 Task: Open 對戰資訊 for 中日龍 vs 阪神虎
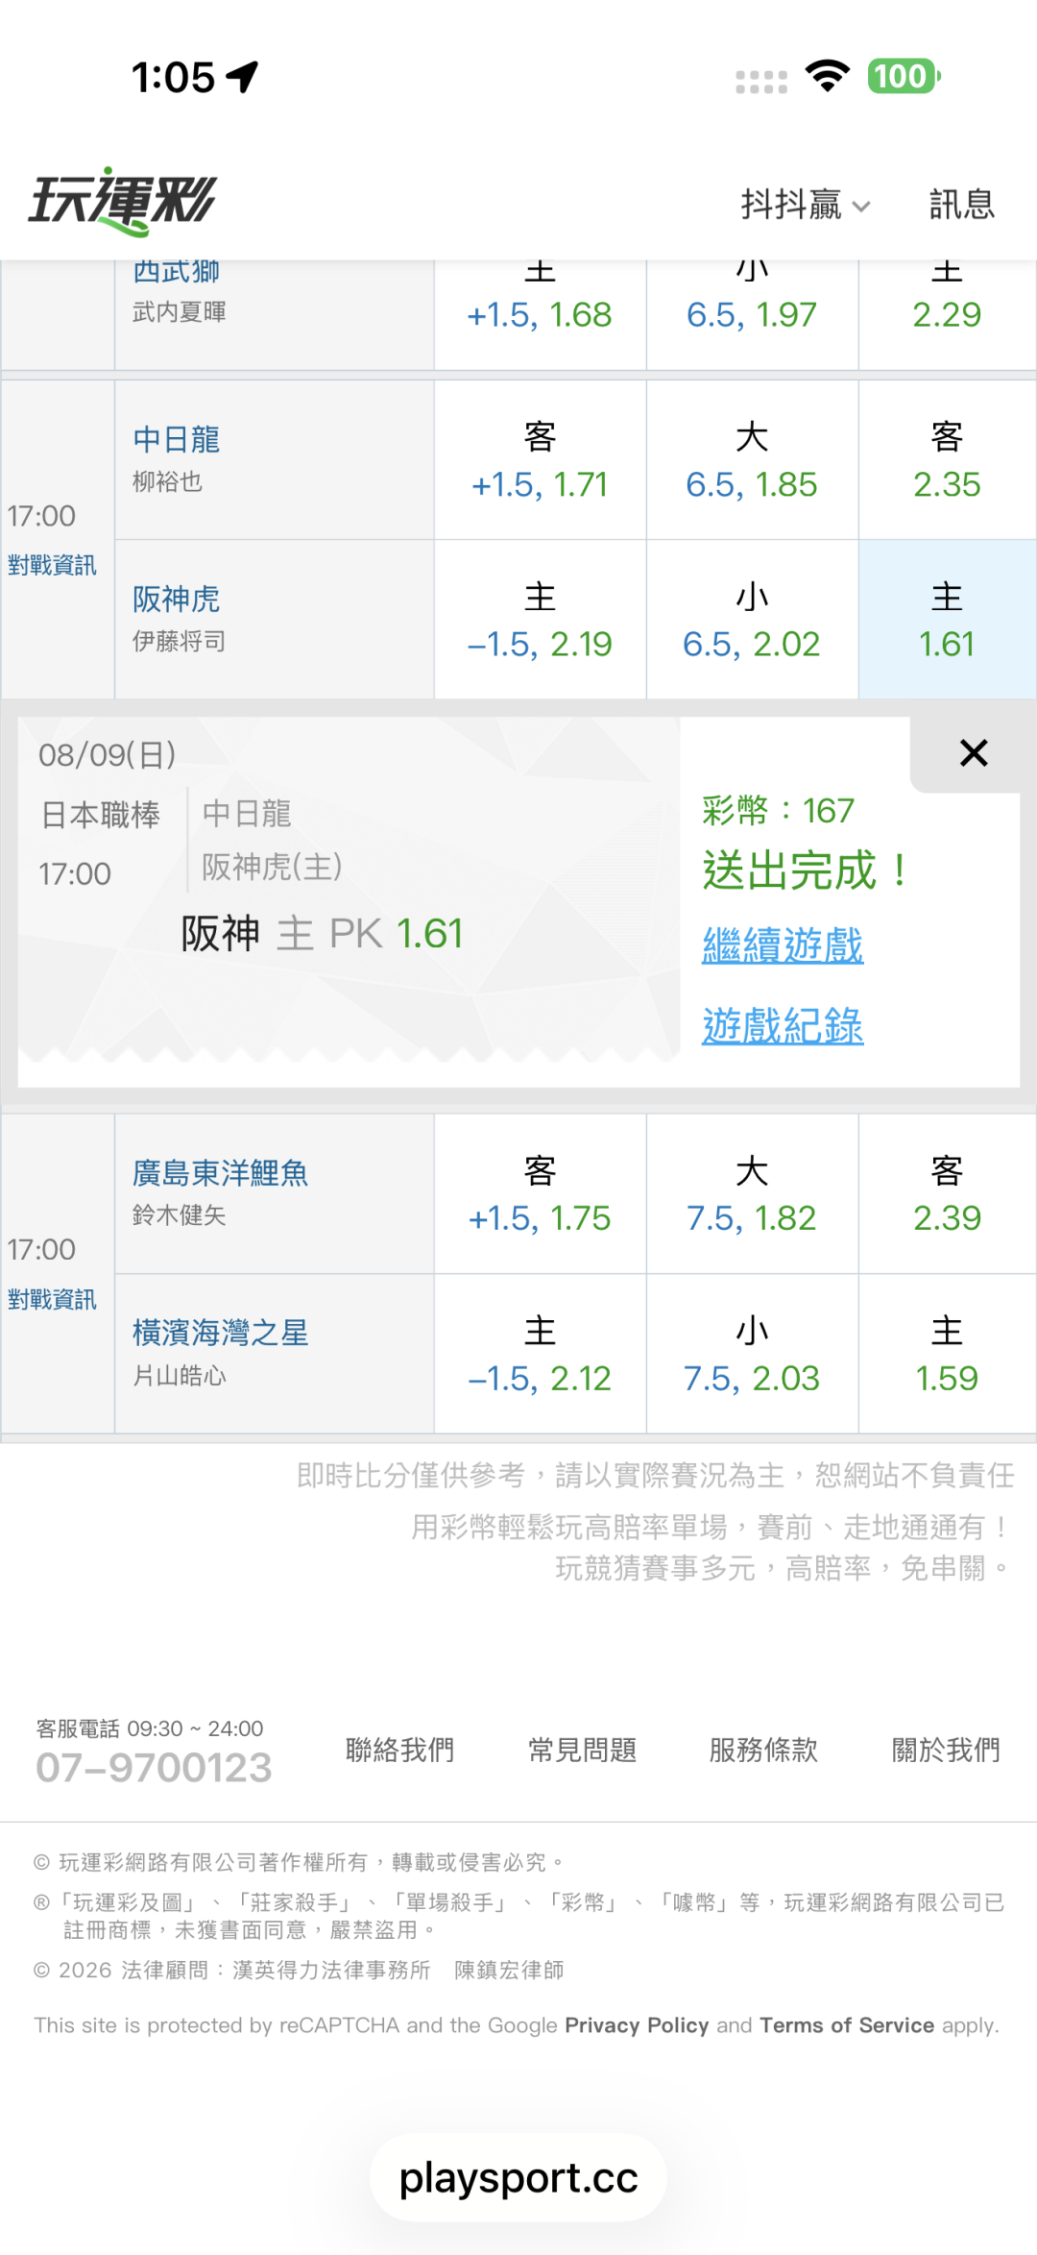coord(52,565)
